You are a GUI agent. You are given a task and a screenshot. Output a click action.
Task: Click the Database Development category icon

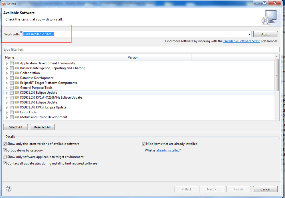point(17,78)
